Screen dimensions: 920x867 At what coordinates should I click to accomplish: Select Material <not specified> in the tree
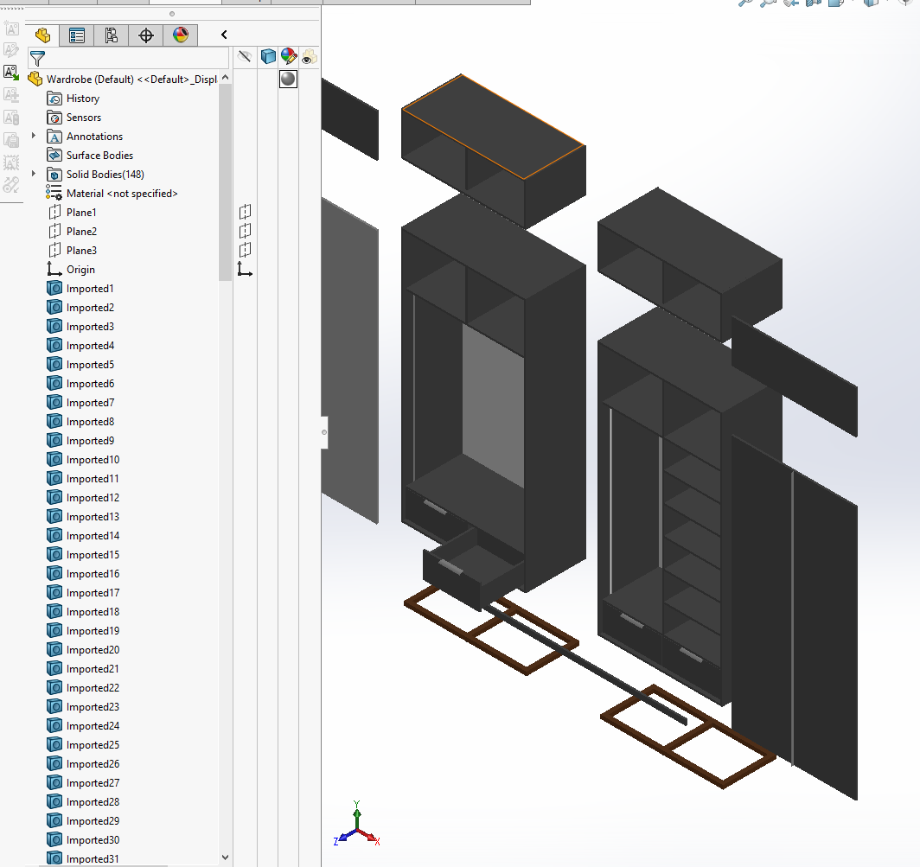pyautogui.click(x=121, y=194)
